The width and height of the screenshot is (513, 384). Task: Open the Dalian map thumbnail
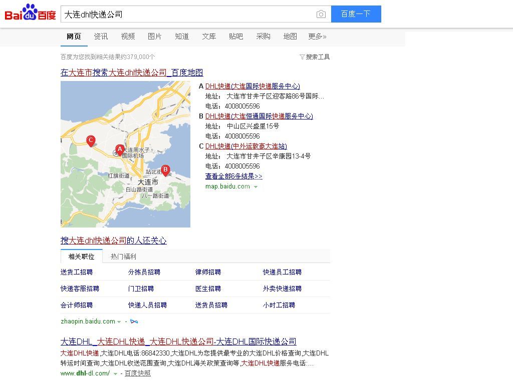tap(125, 154)
